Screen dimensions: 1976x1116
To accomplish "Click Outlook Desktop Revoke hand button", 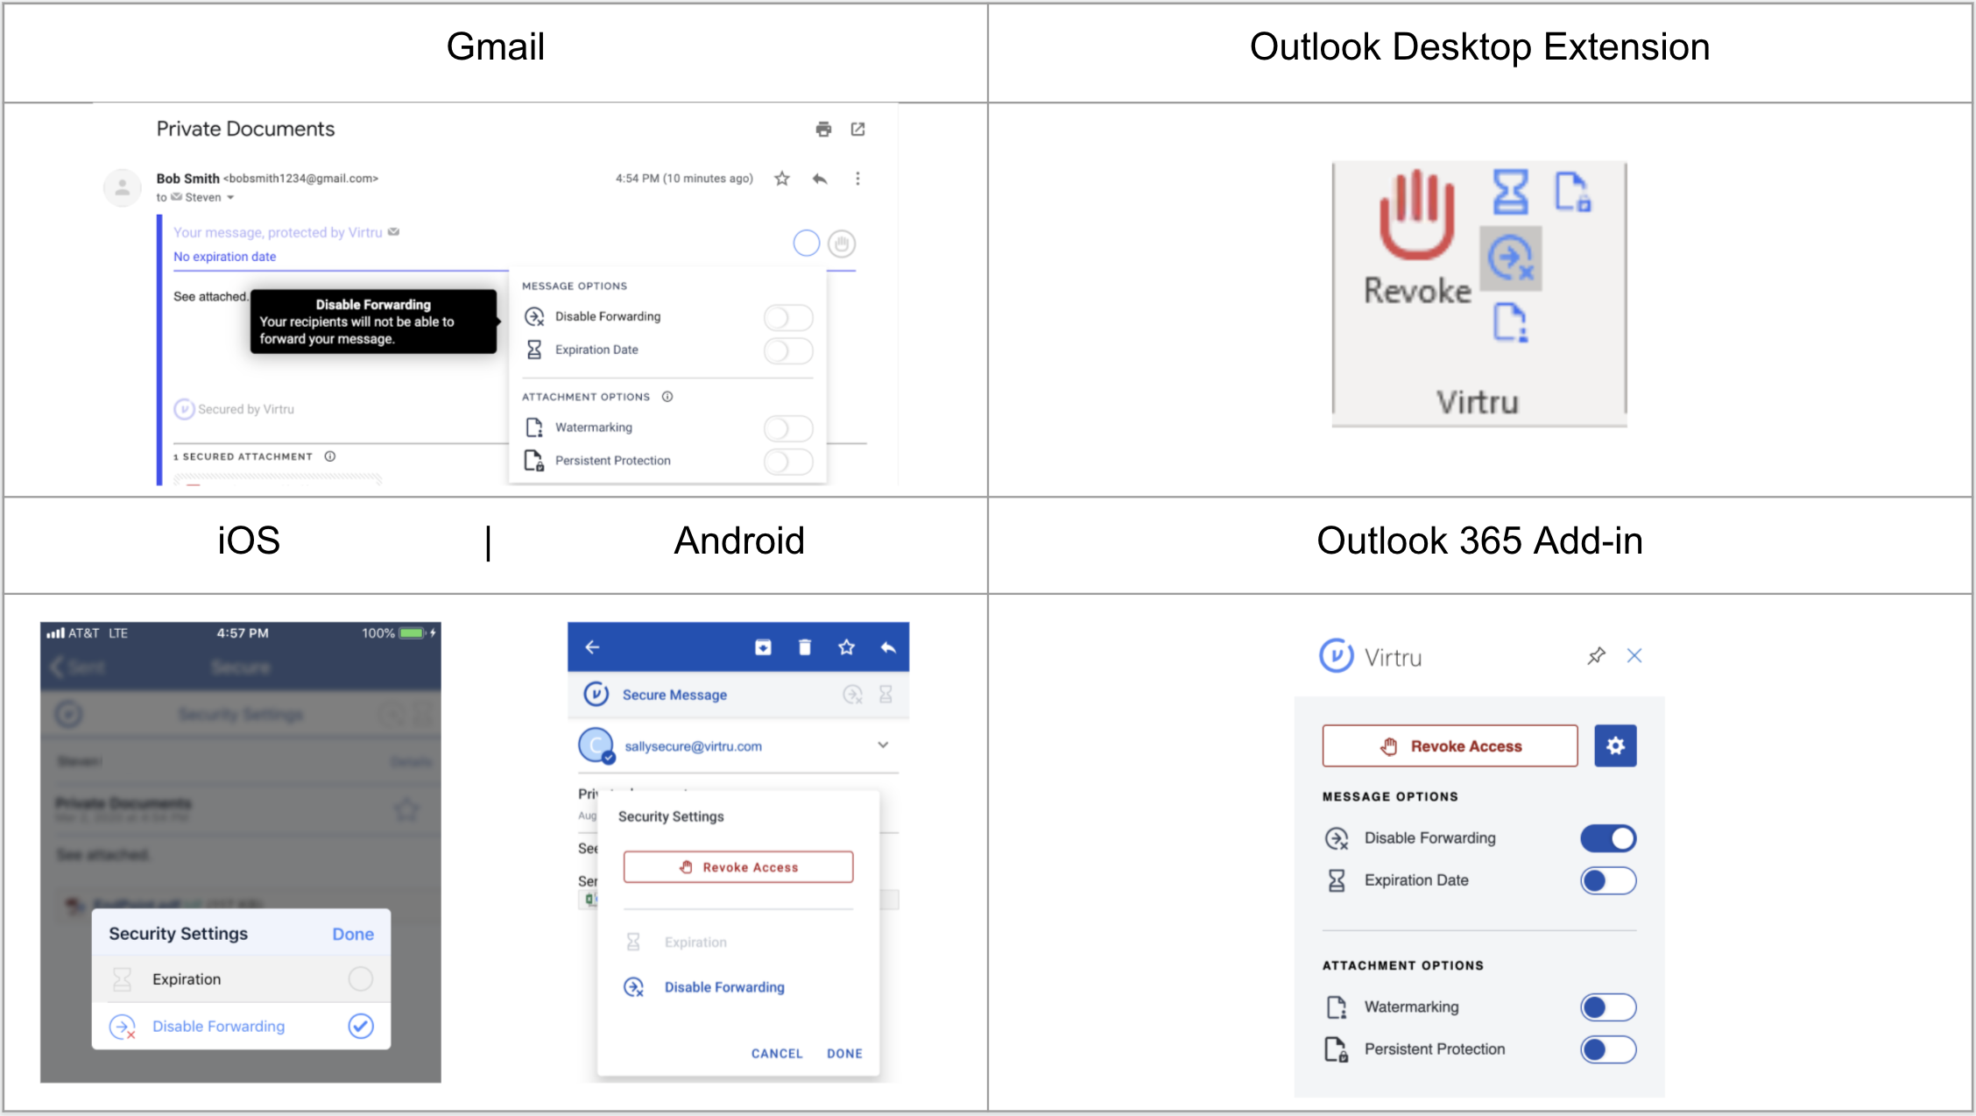I will click(1417, 238).
